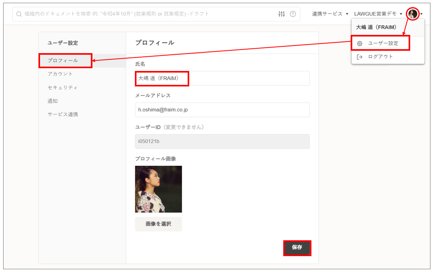The width and height of the screenshot is (434, 272).
Task: Click the user avatar icon at top right
Action: (x=413, y=14)
